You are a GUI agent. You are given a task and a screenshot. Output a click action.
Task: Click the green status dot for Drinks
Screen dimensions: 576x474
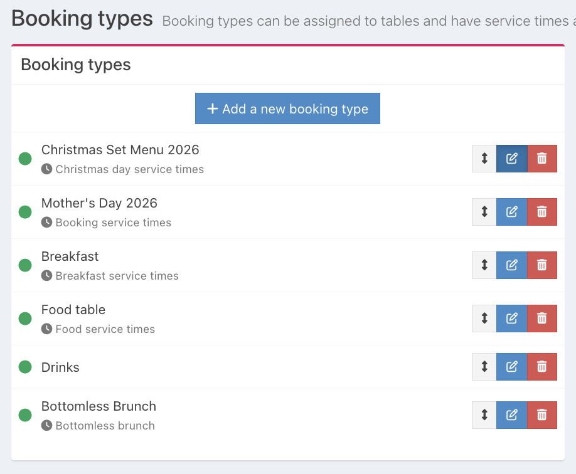[x=25, y=367]
